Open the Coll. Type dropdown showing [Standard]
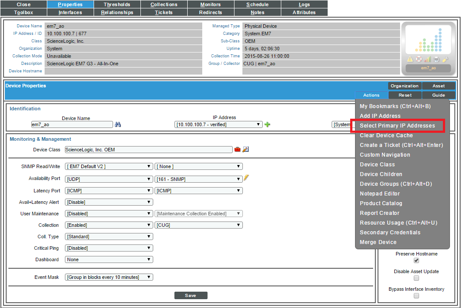Viewport: 461px width, 308px height. click(109, 237)
